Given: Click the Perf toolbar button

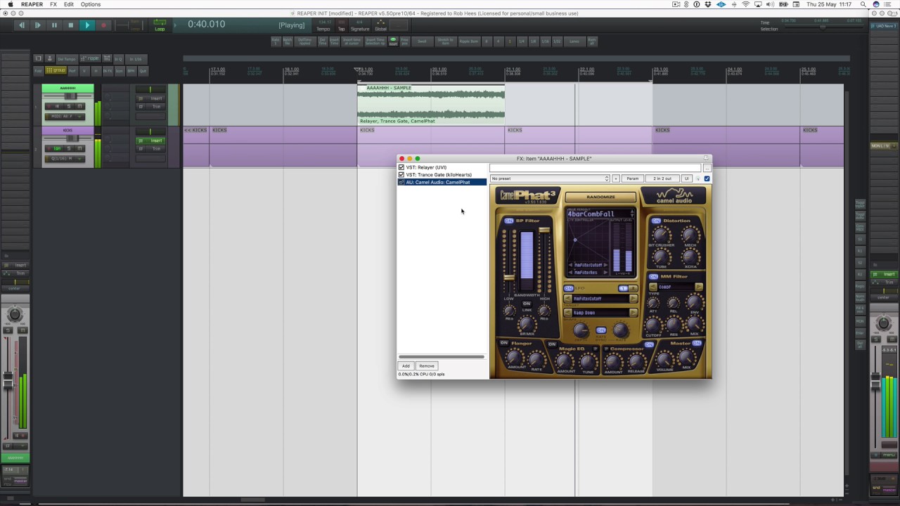Looking at the screenshot, I should [x=72, y=71].
